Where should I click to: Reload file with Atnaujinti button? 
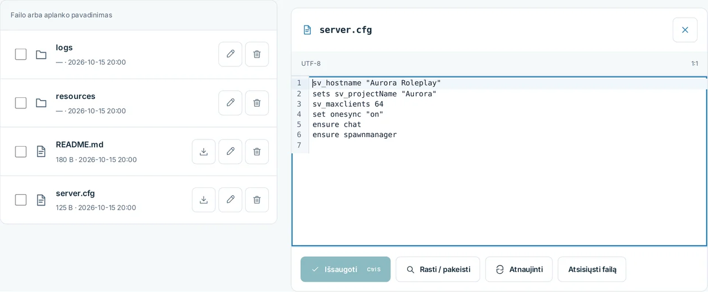click(x=519, y=269)
